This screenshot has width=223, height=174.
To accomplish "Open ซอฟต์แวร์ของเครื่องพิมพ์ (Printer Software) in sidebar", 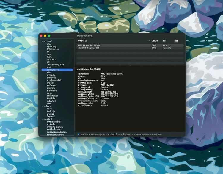I will [57, 132].
